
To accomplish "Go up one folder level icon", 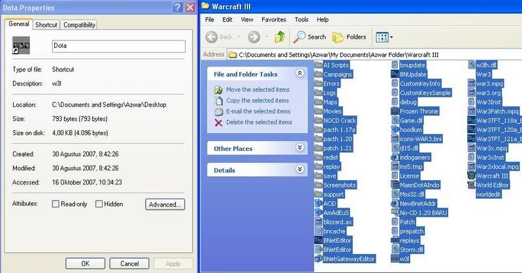I will (280, 37).
